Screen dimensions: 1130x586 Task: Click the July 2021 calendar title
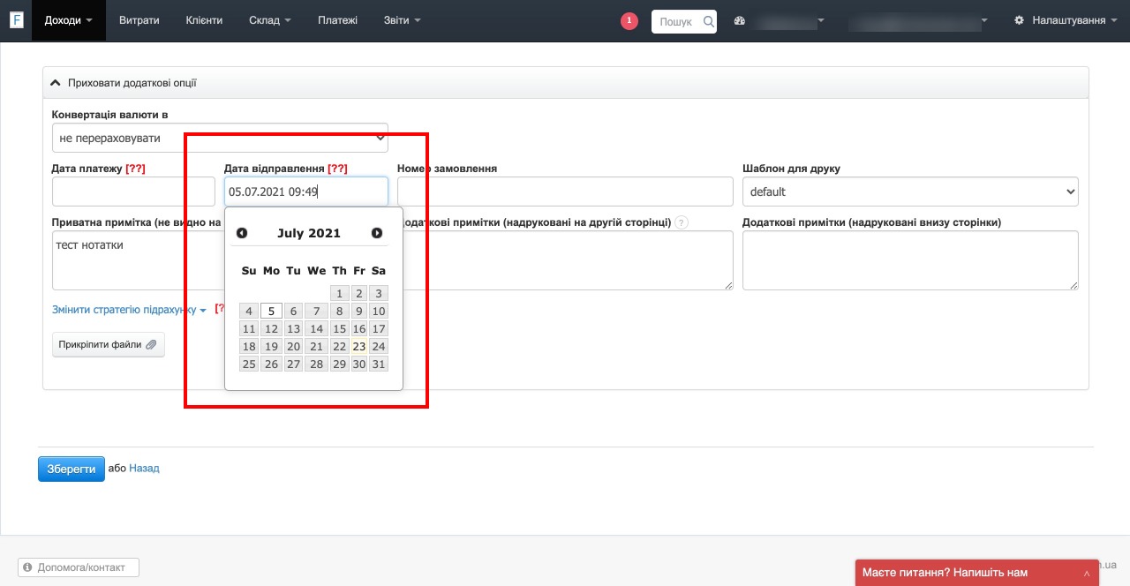click(x=309, y=233)
